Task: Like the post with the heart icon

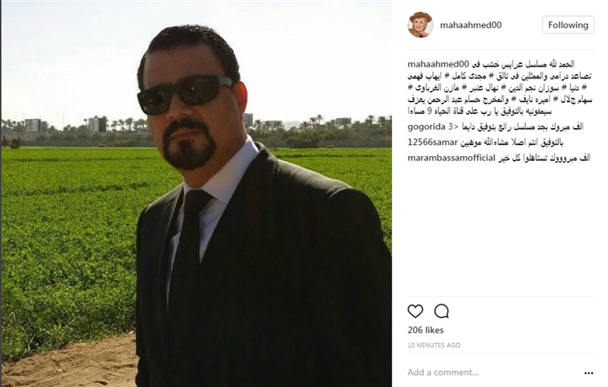Action: tap(415, 311)
